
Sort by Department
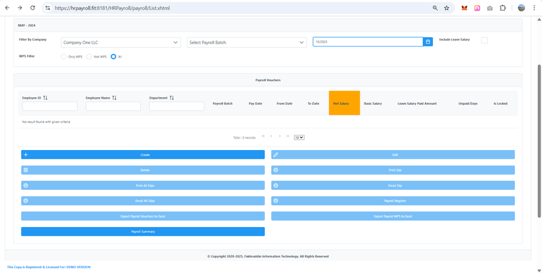point(172,98)
